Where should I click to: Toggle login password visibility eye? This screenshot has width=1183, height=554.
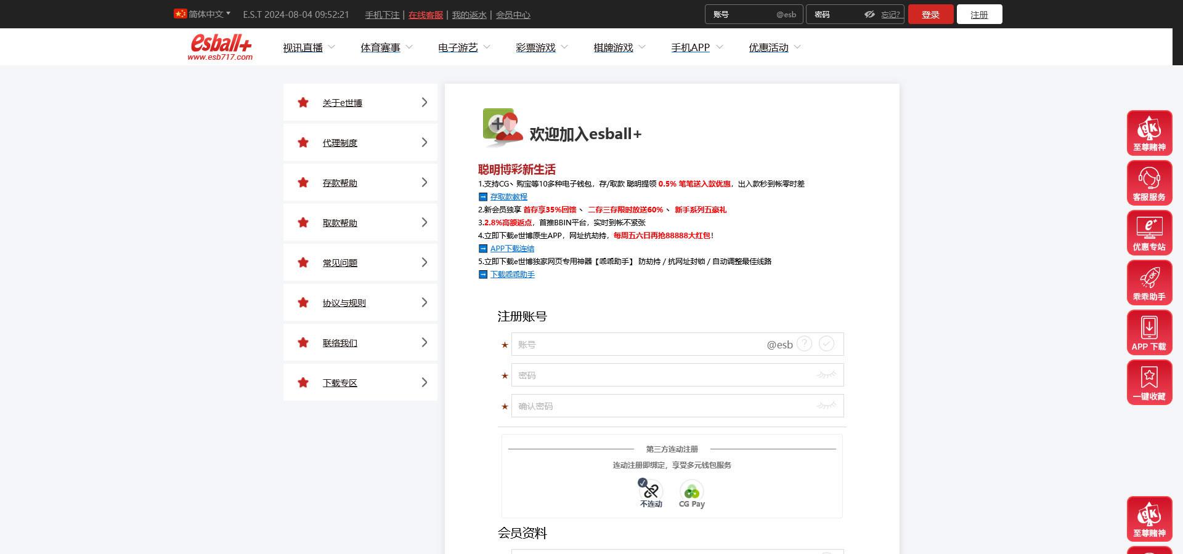(x=869, y=14)
